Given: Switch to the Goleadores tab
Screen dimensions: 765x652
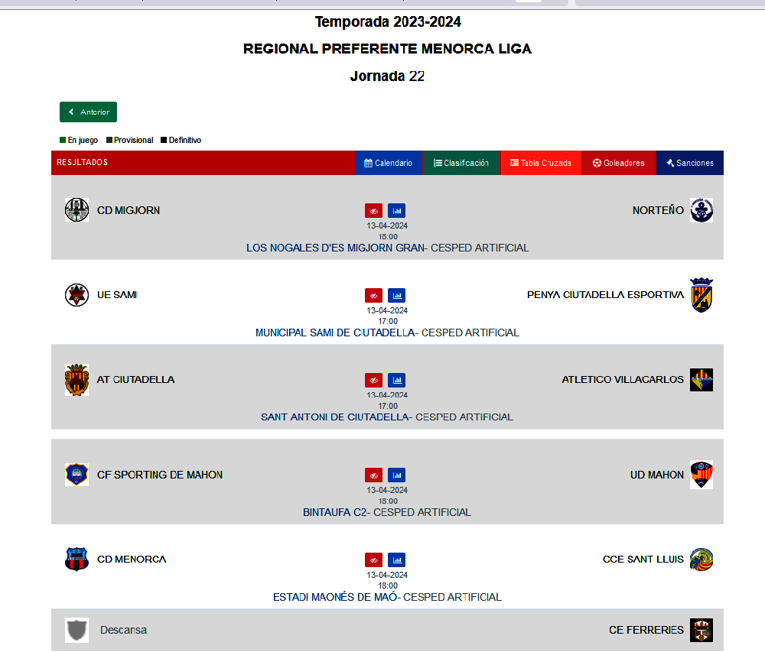Looking at the screenshot, I should point(618,163).
